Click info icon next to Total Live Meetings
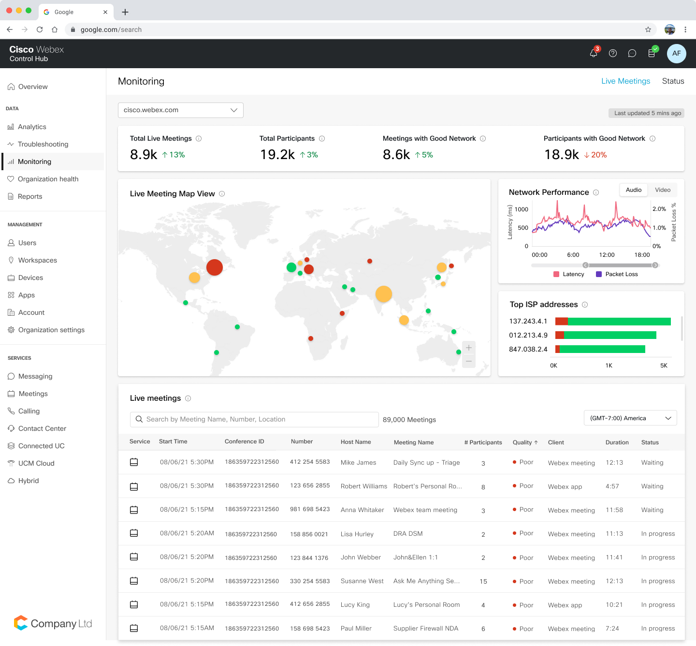 [199, 139]
